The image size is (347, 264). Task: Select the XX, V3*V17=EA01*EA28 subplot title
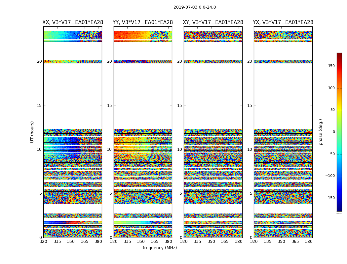[x=73, y=22]
